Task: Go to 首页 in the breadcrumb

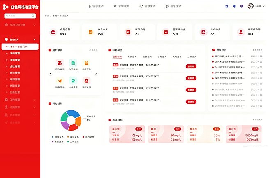Action: (x=47, y=16)
